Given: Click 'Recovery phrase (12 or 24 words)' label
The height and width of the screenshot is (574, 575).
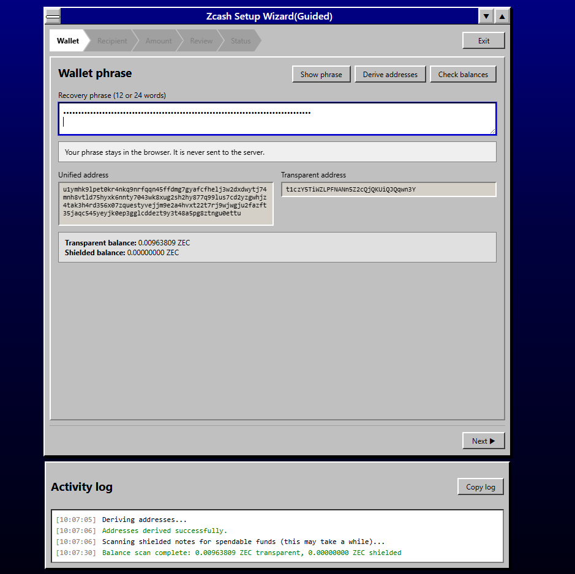Looking at the screenshot, I should pos(112,95).
